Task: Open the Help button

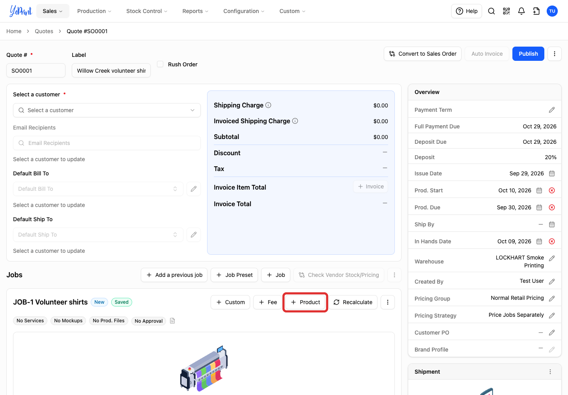Action: click(467, 11)
